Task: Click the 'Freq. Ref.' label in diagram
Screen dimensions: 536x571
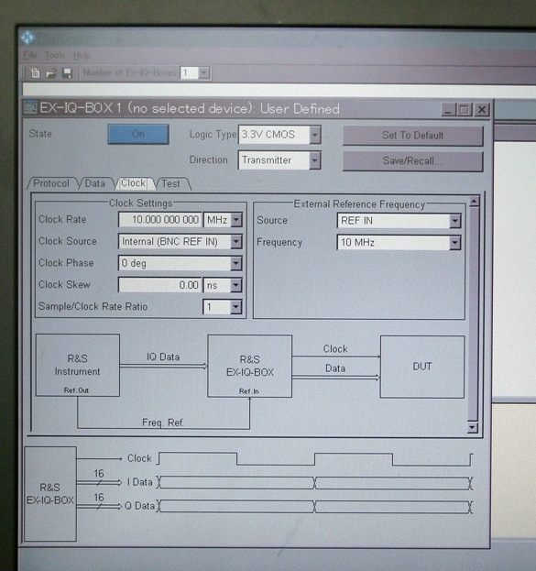Action: coord(163,423)
